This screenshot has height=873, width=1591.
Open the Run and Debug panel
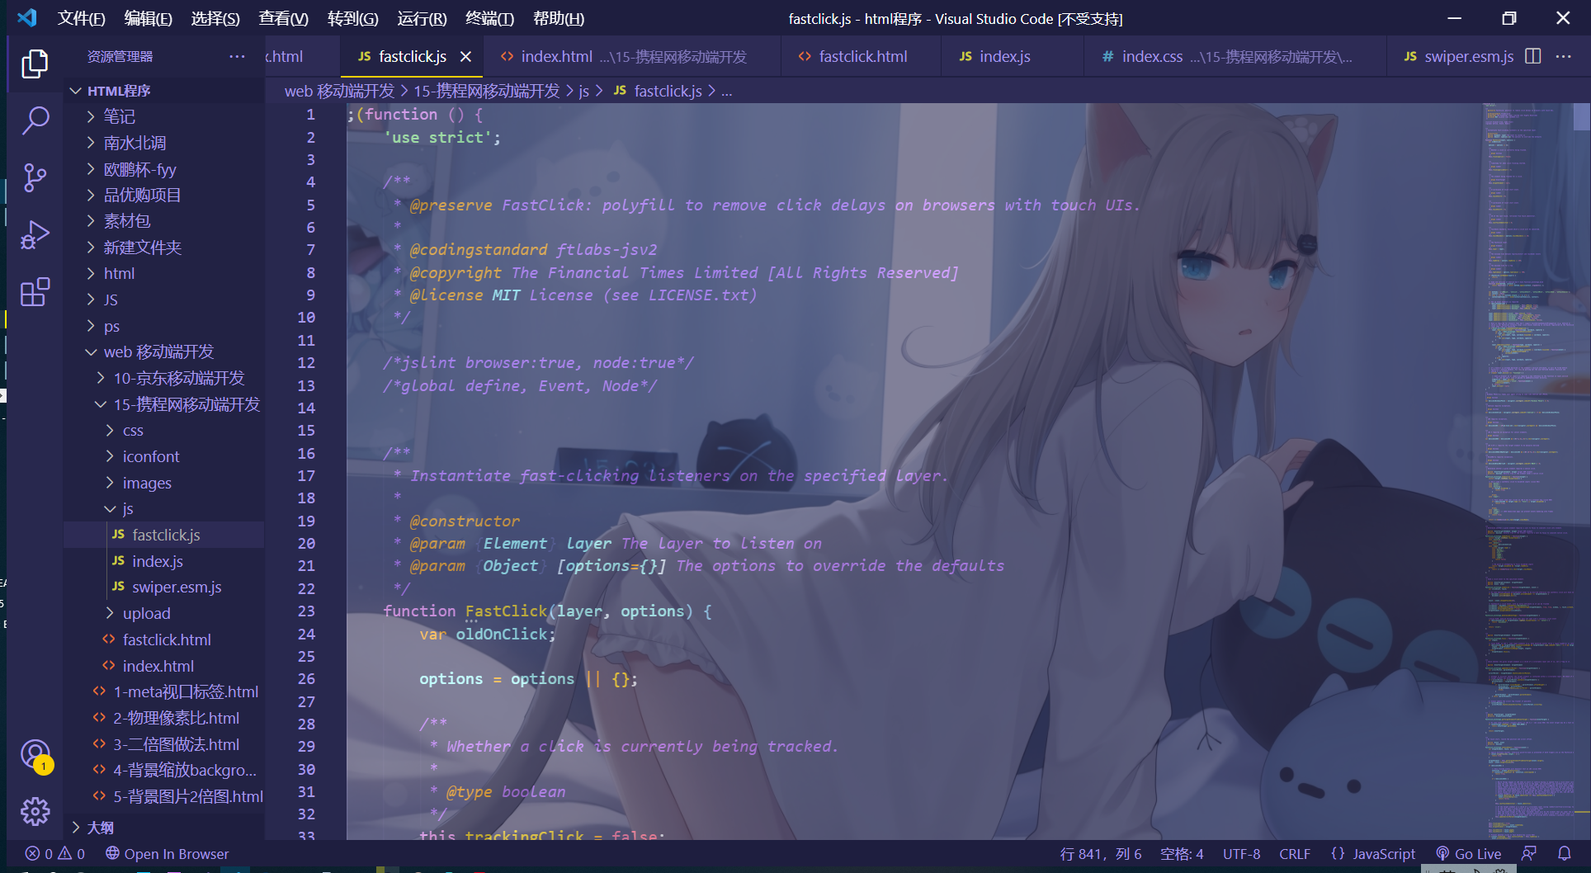click(x=35, y=234)
